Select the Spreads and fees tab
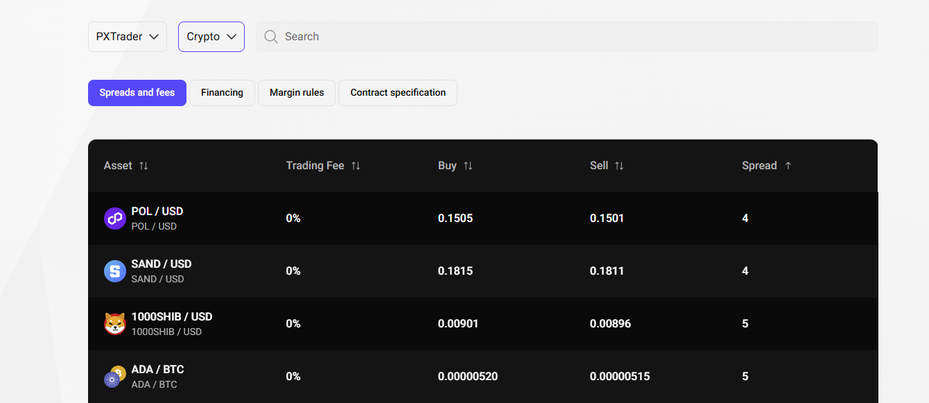The image size is (929, 403). [137, 93]
